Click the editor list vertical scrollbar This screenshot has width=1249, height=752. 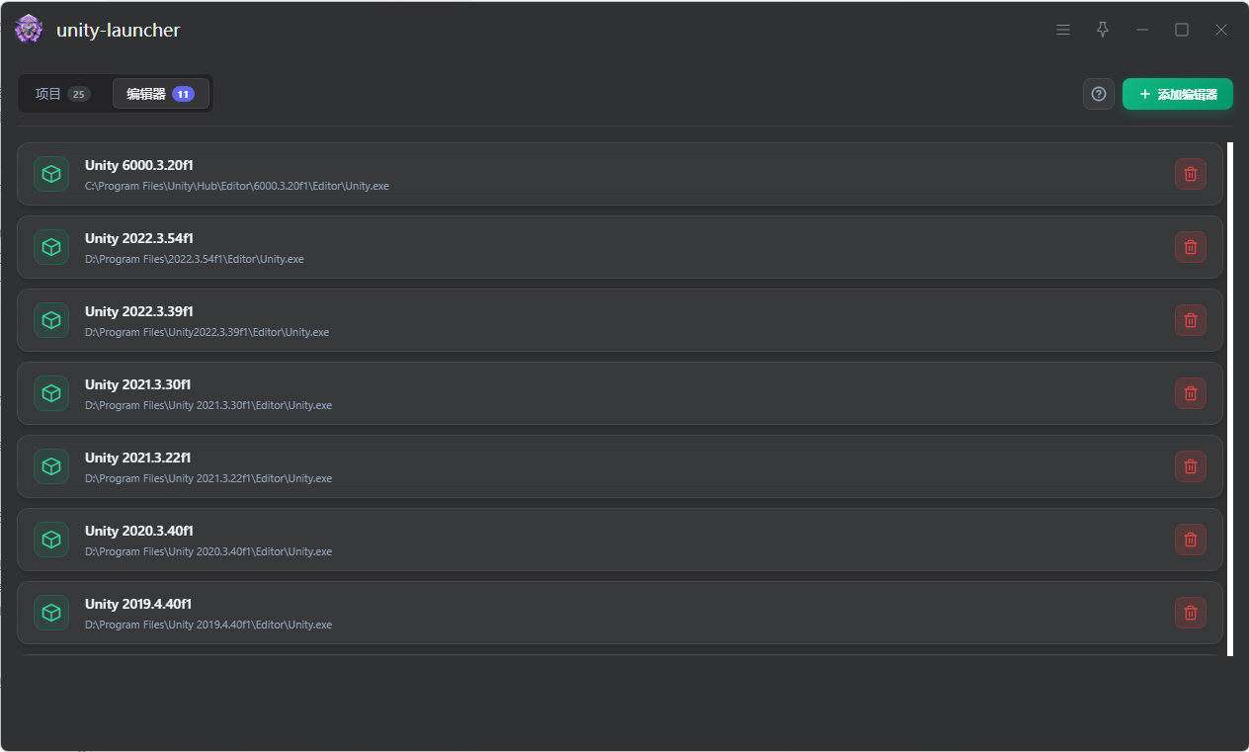point(1230,398)
